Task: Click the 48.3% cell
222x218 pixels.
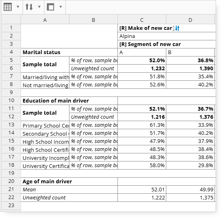Action: coord(142,157)
